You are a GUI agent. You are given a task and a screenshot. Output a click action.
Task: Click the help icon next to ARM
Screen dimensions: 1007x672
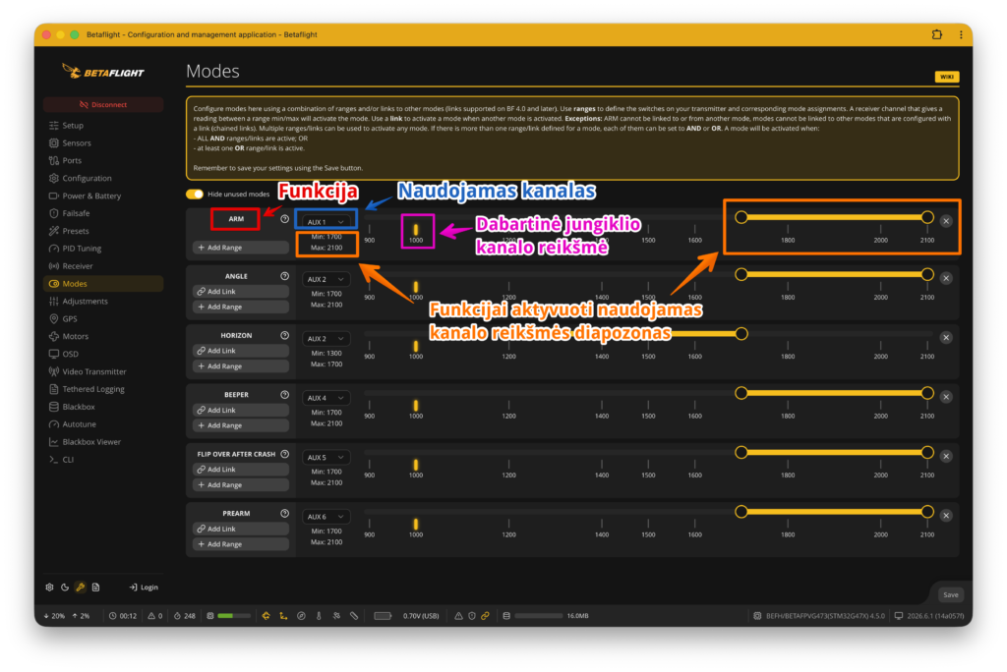coord(284,219)
